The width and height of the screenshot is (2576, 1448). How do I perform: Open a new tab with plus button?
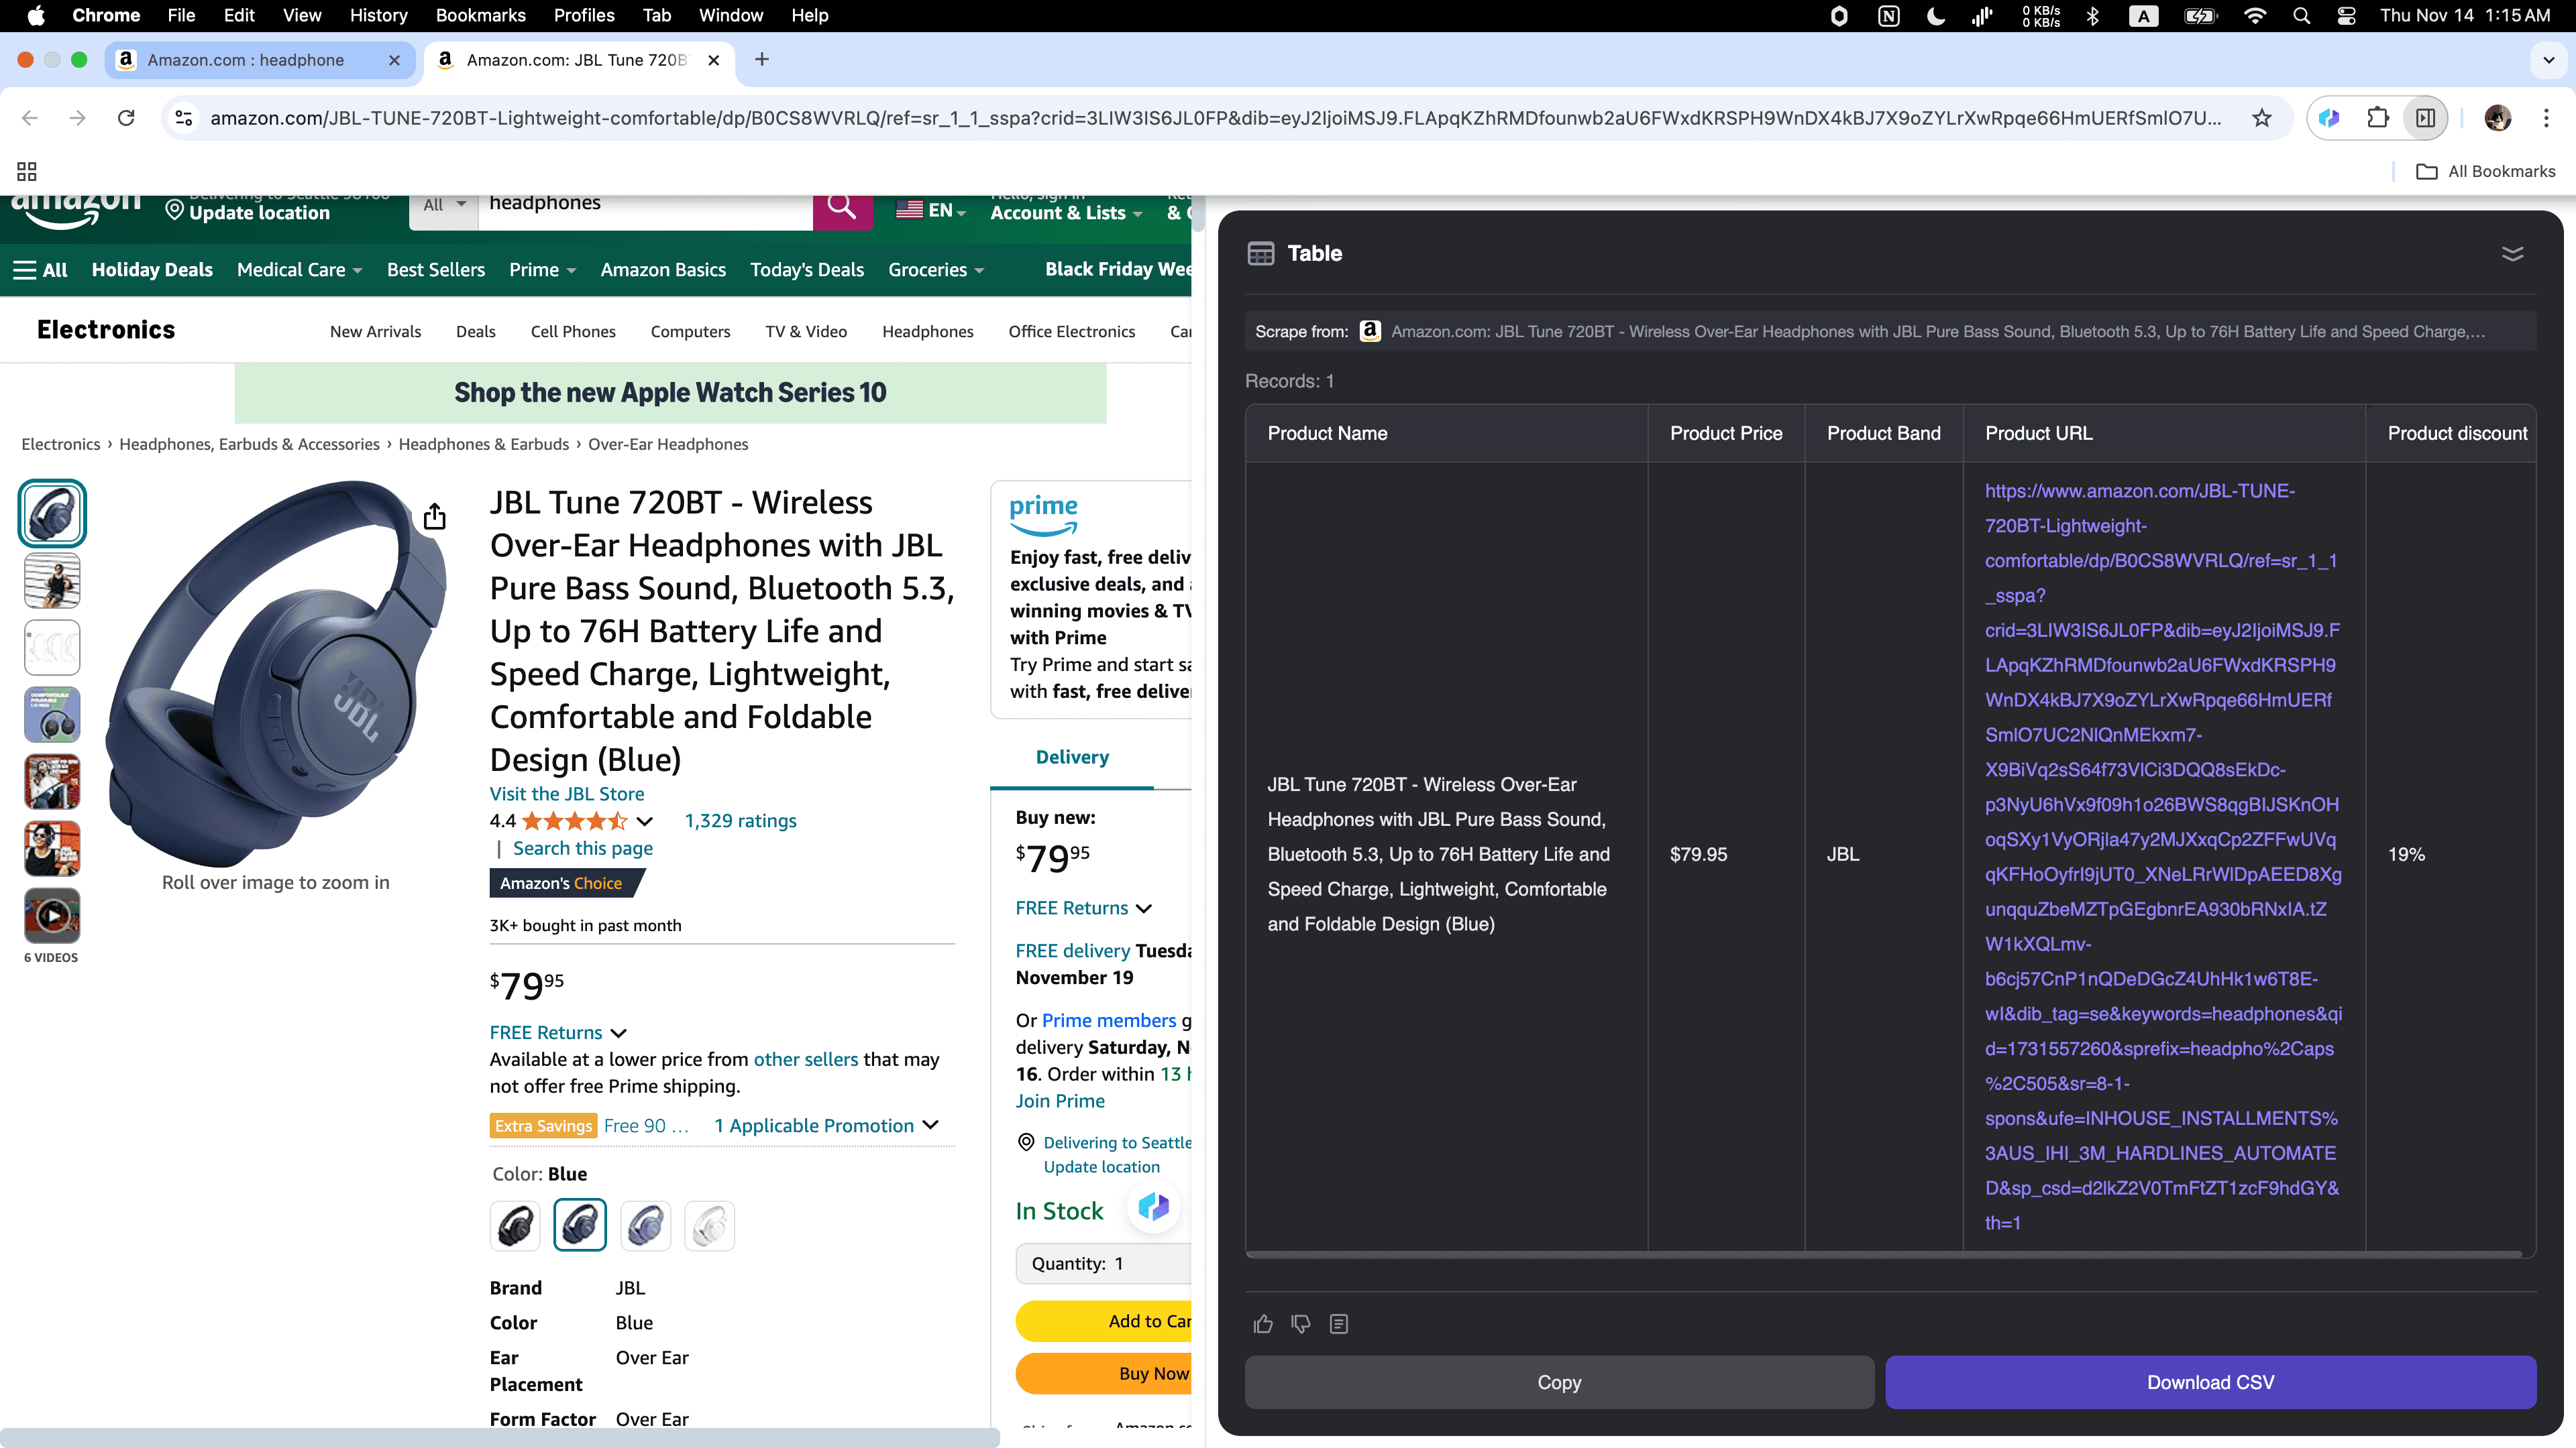pyautogui.click(x=762, y=60)
